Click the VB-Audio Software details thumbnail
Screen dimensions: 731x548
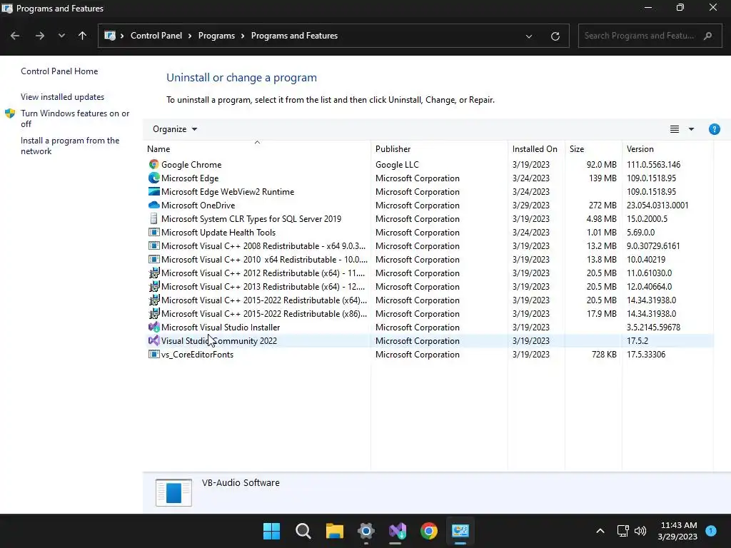pyautogui.click(x=173, y=492)
